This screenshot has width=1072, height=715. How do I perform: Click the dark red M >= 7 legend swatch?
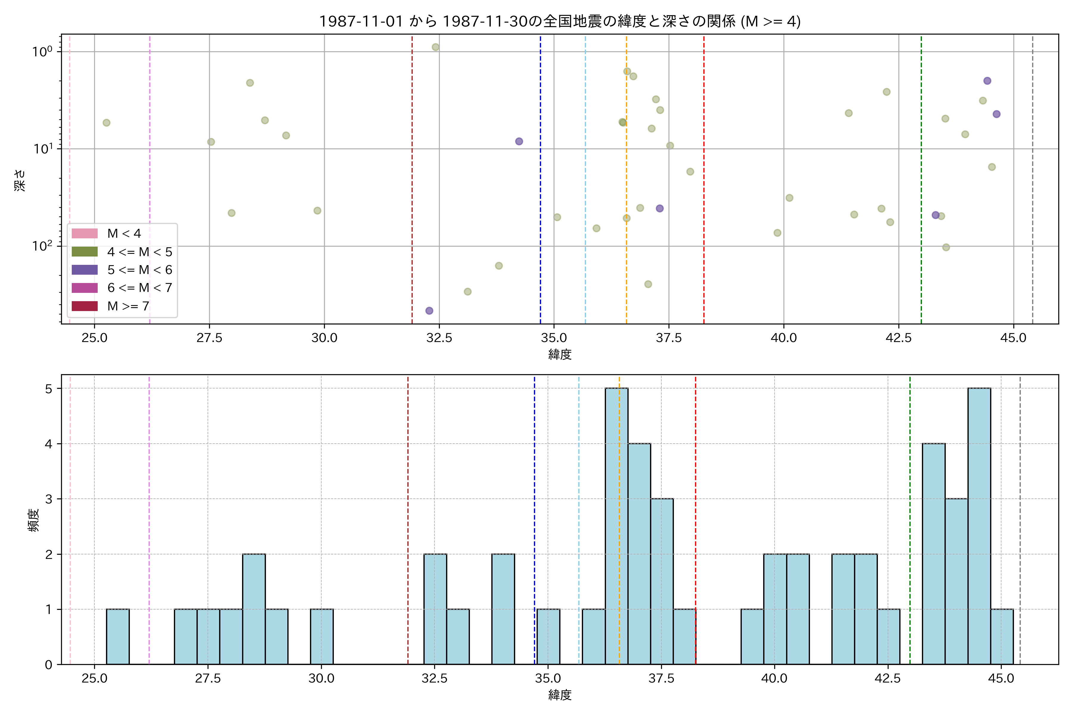tap(84, 306)
